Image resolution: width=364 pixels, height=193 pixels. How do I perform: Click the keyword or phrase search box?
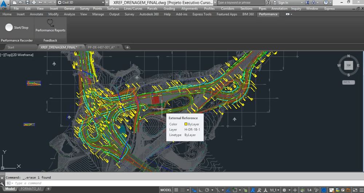[240, 3]
